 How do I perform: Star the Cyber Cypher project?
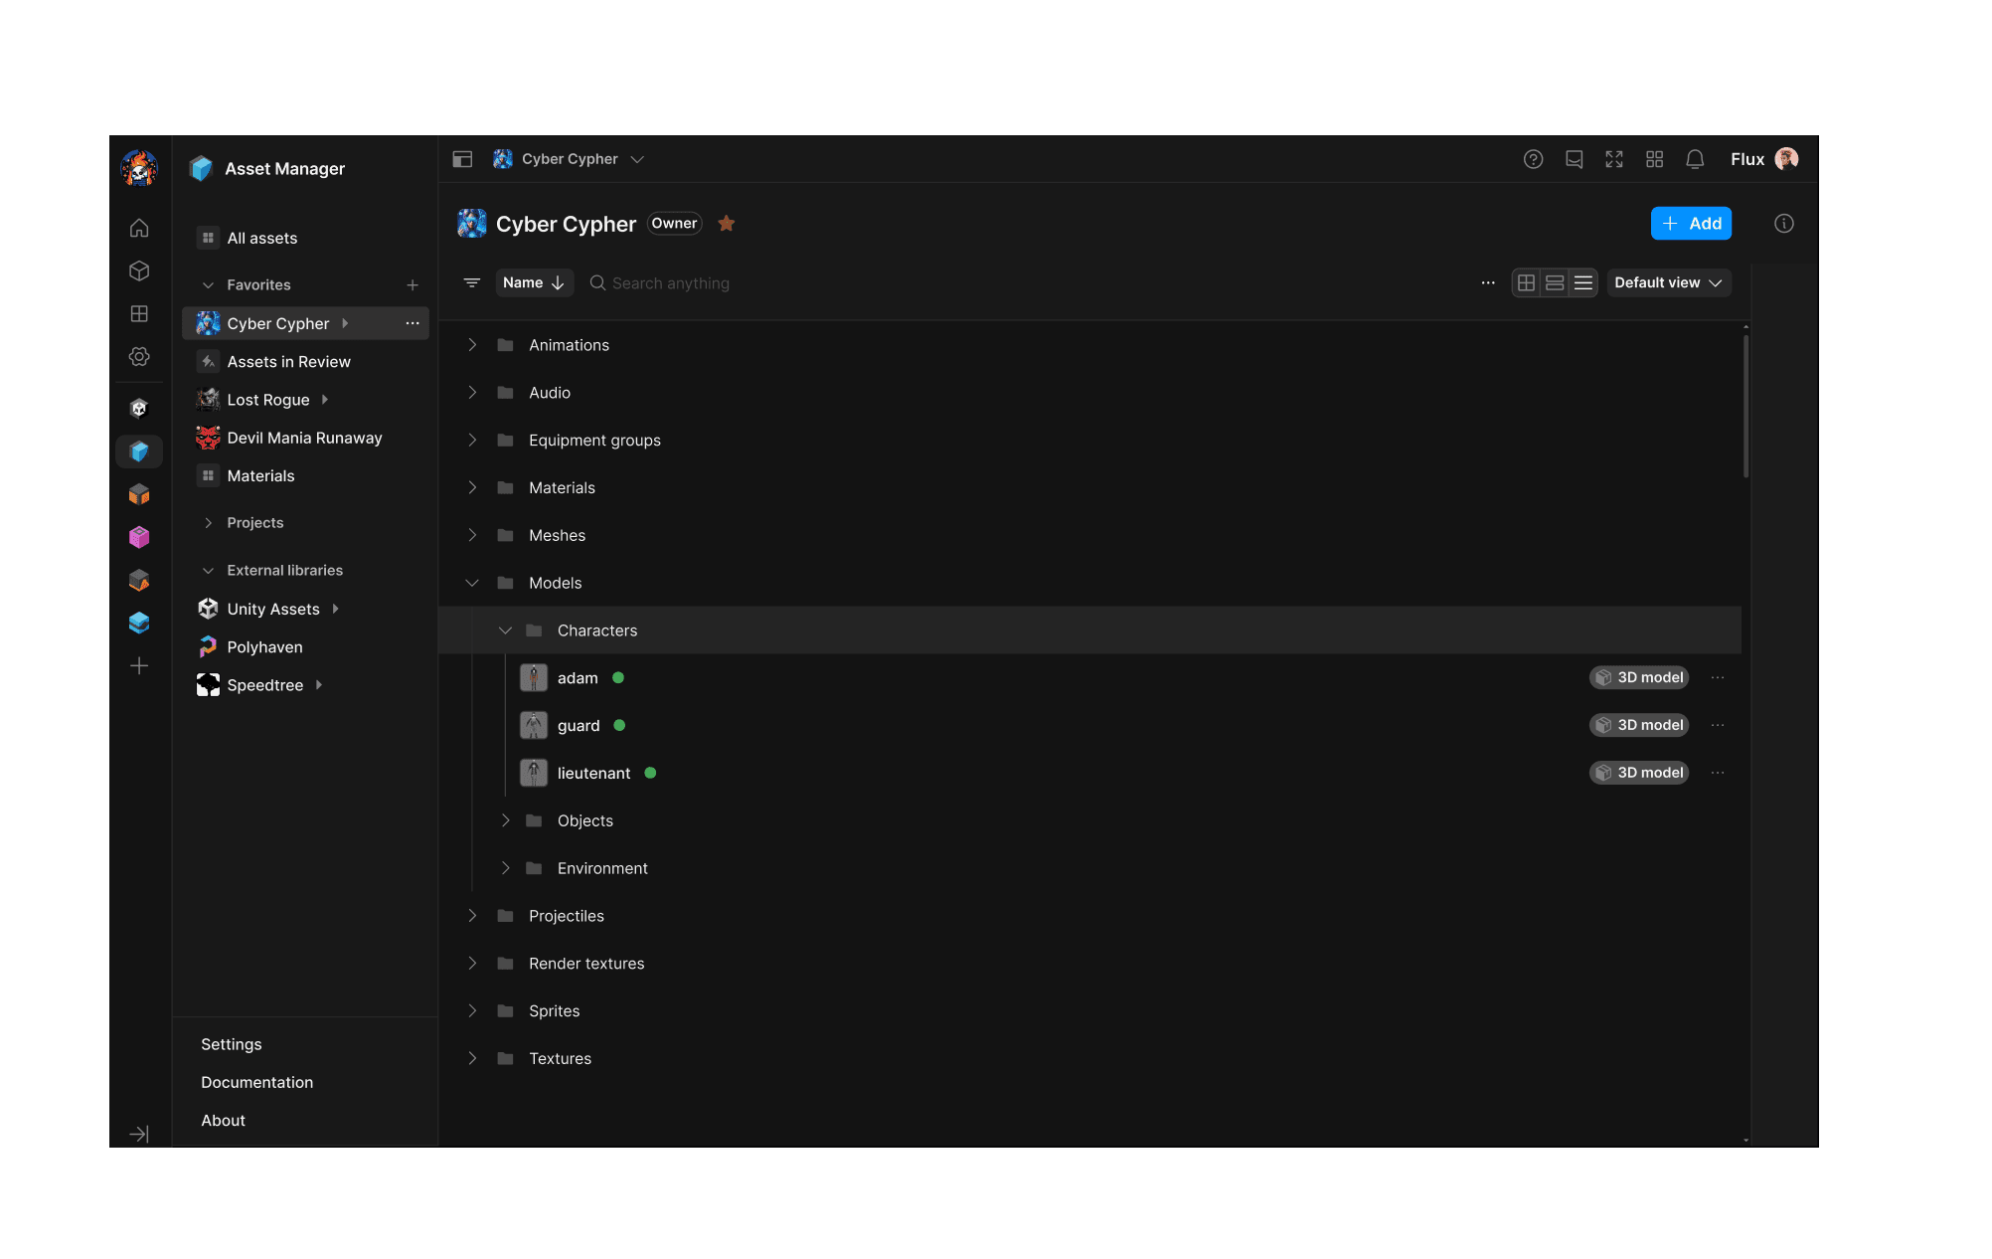[726, 223]
